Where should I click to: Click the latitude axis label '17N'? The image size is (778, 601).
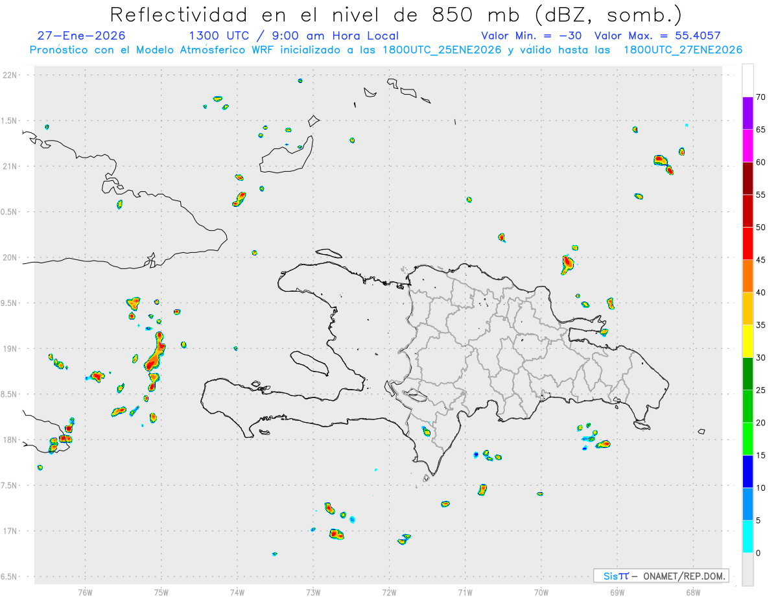[10, 531]
